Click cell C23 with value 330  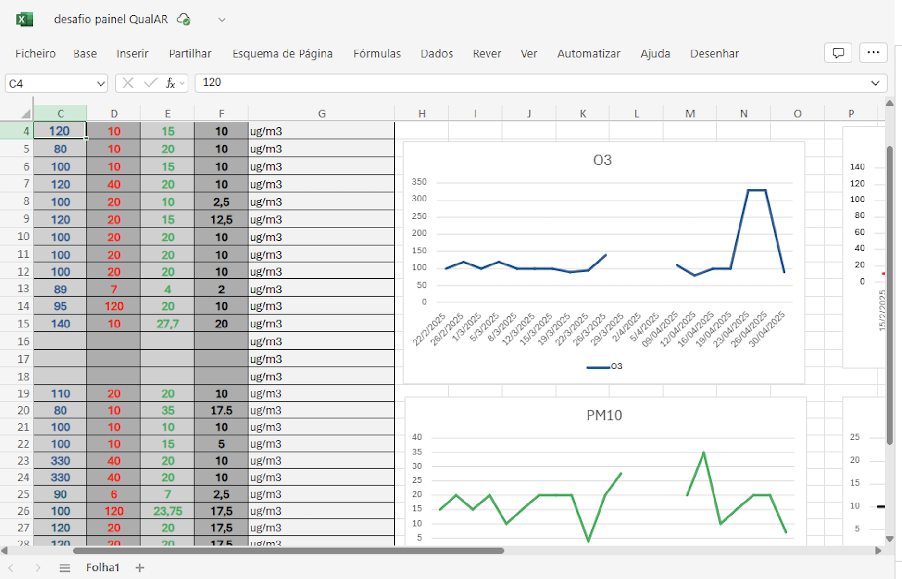(x=60, y=461)
